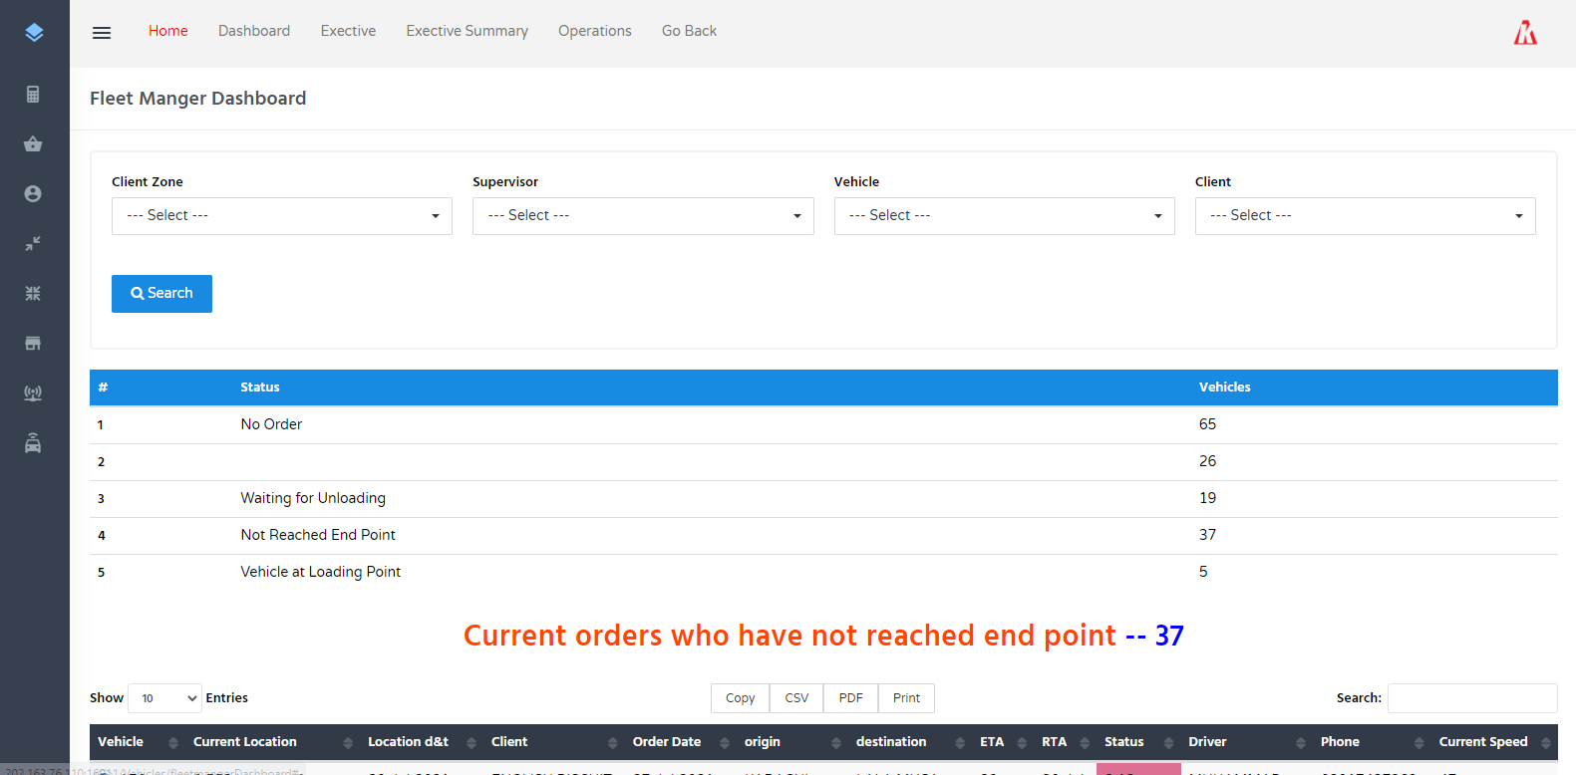Click the blue Search button
This screenshot has height=775, width=1576.
161,294
